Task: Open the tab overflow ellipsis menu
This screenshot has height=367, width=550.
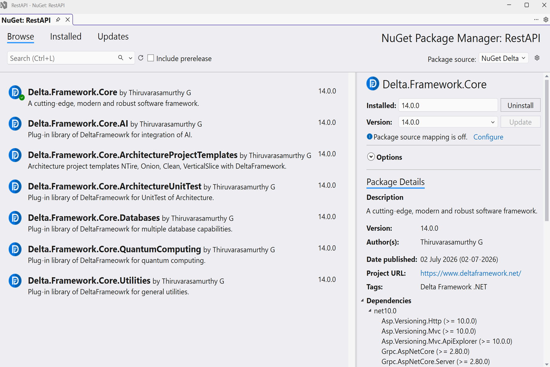Action: coord(536,20)
